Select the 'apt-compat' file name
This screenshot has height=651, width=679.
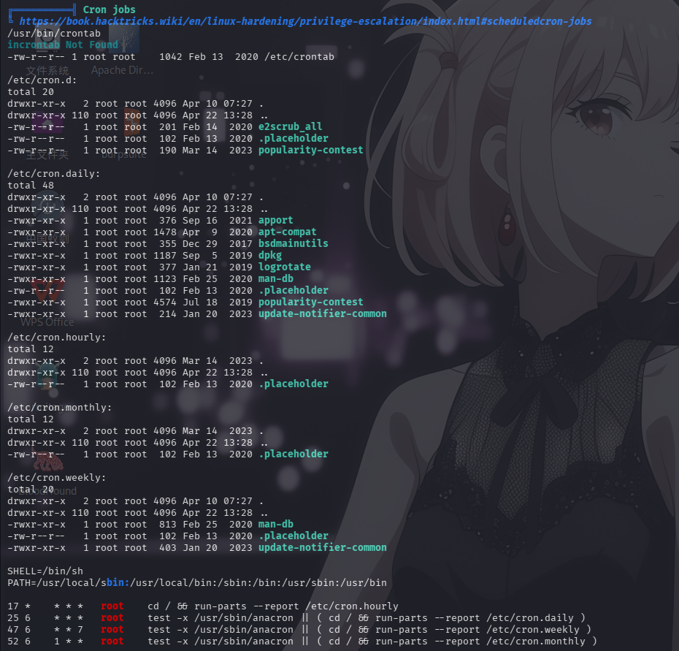pos(287,232)
